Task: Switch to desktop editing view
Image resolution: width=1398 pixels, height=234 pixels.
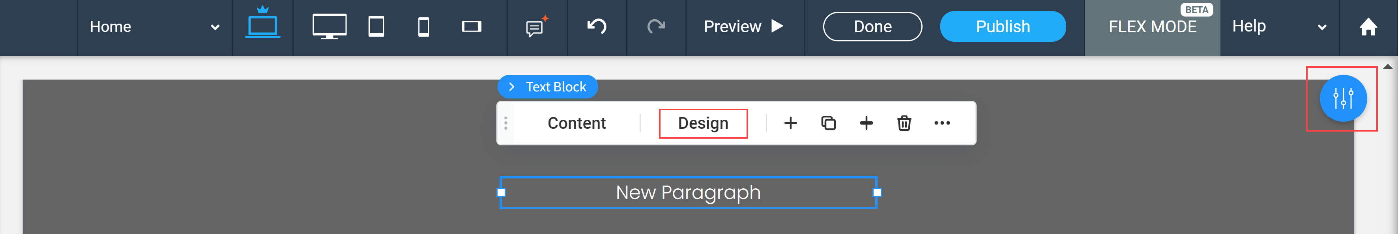Action: (330, 26)
